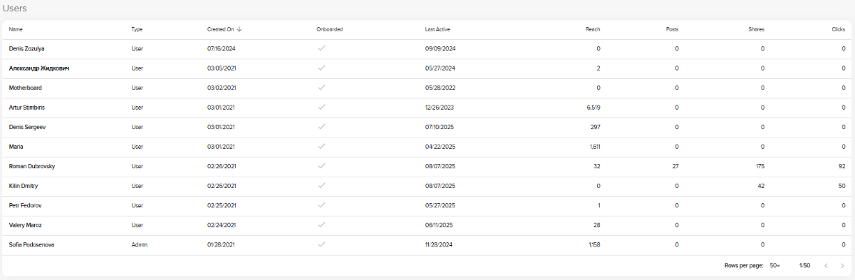Image resolution: width=855 pixels, height=280 pixels.
Task: Click last active date 05/28/2022
Action: (440, 88)
